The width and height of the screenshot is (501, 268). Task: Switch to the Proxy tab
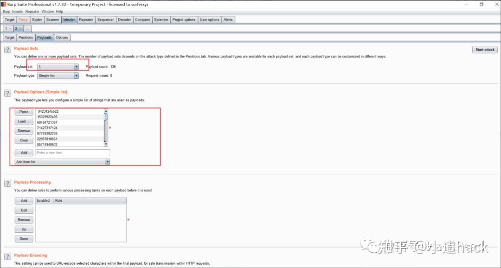point(23,20)
